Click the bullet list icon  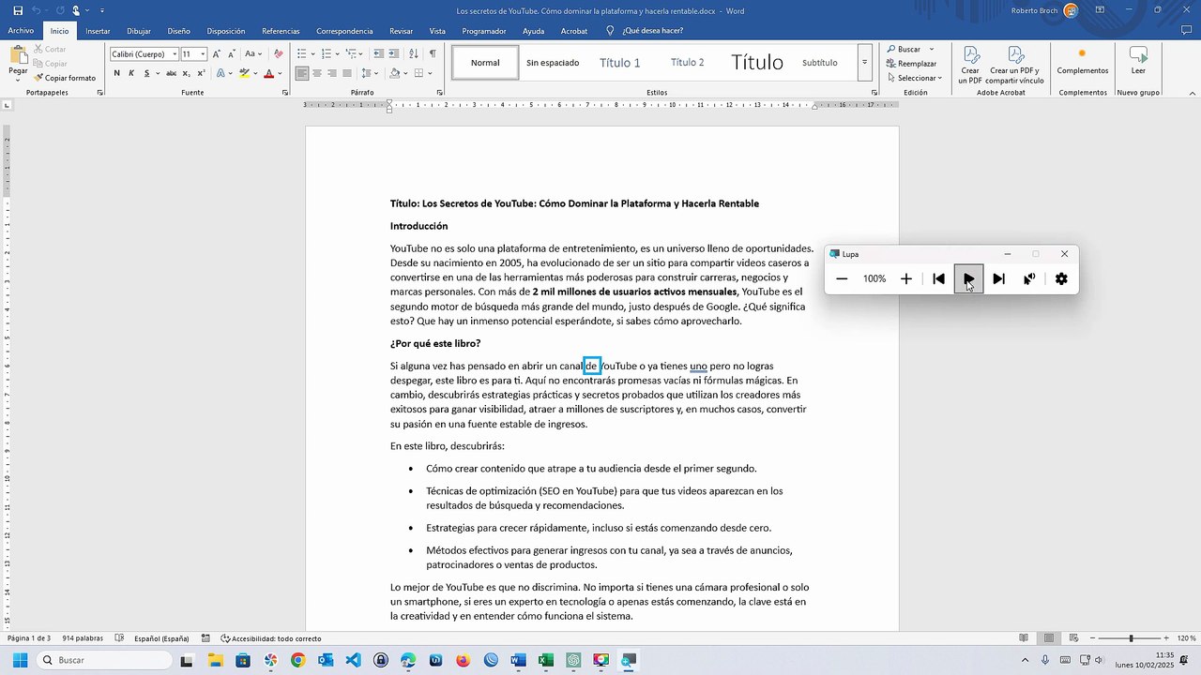pos(301,53)
